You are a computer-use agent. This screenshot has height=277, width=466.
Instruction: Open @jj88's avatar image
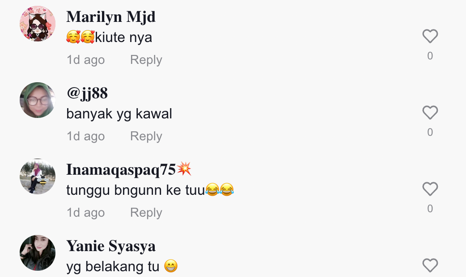coord(38,100)
